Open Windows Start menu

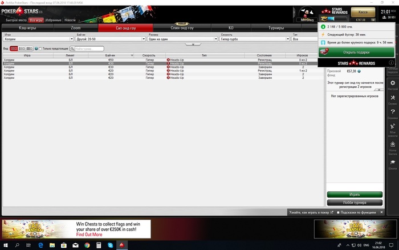[x=5, y=245]
